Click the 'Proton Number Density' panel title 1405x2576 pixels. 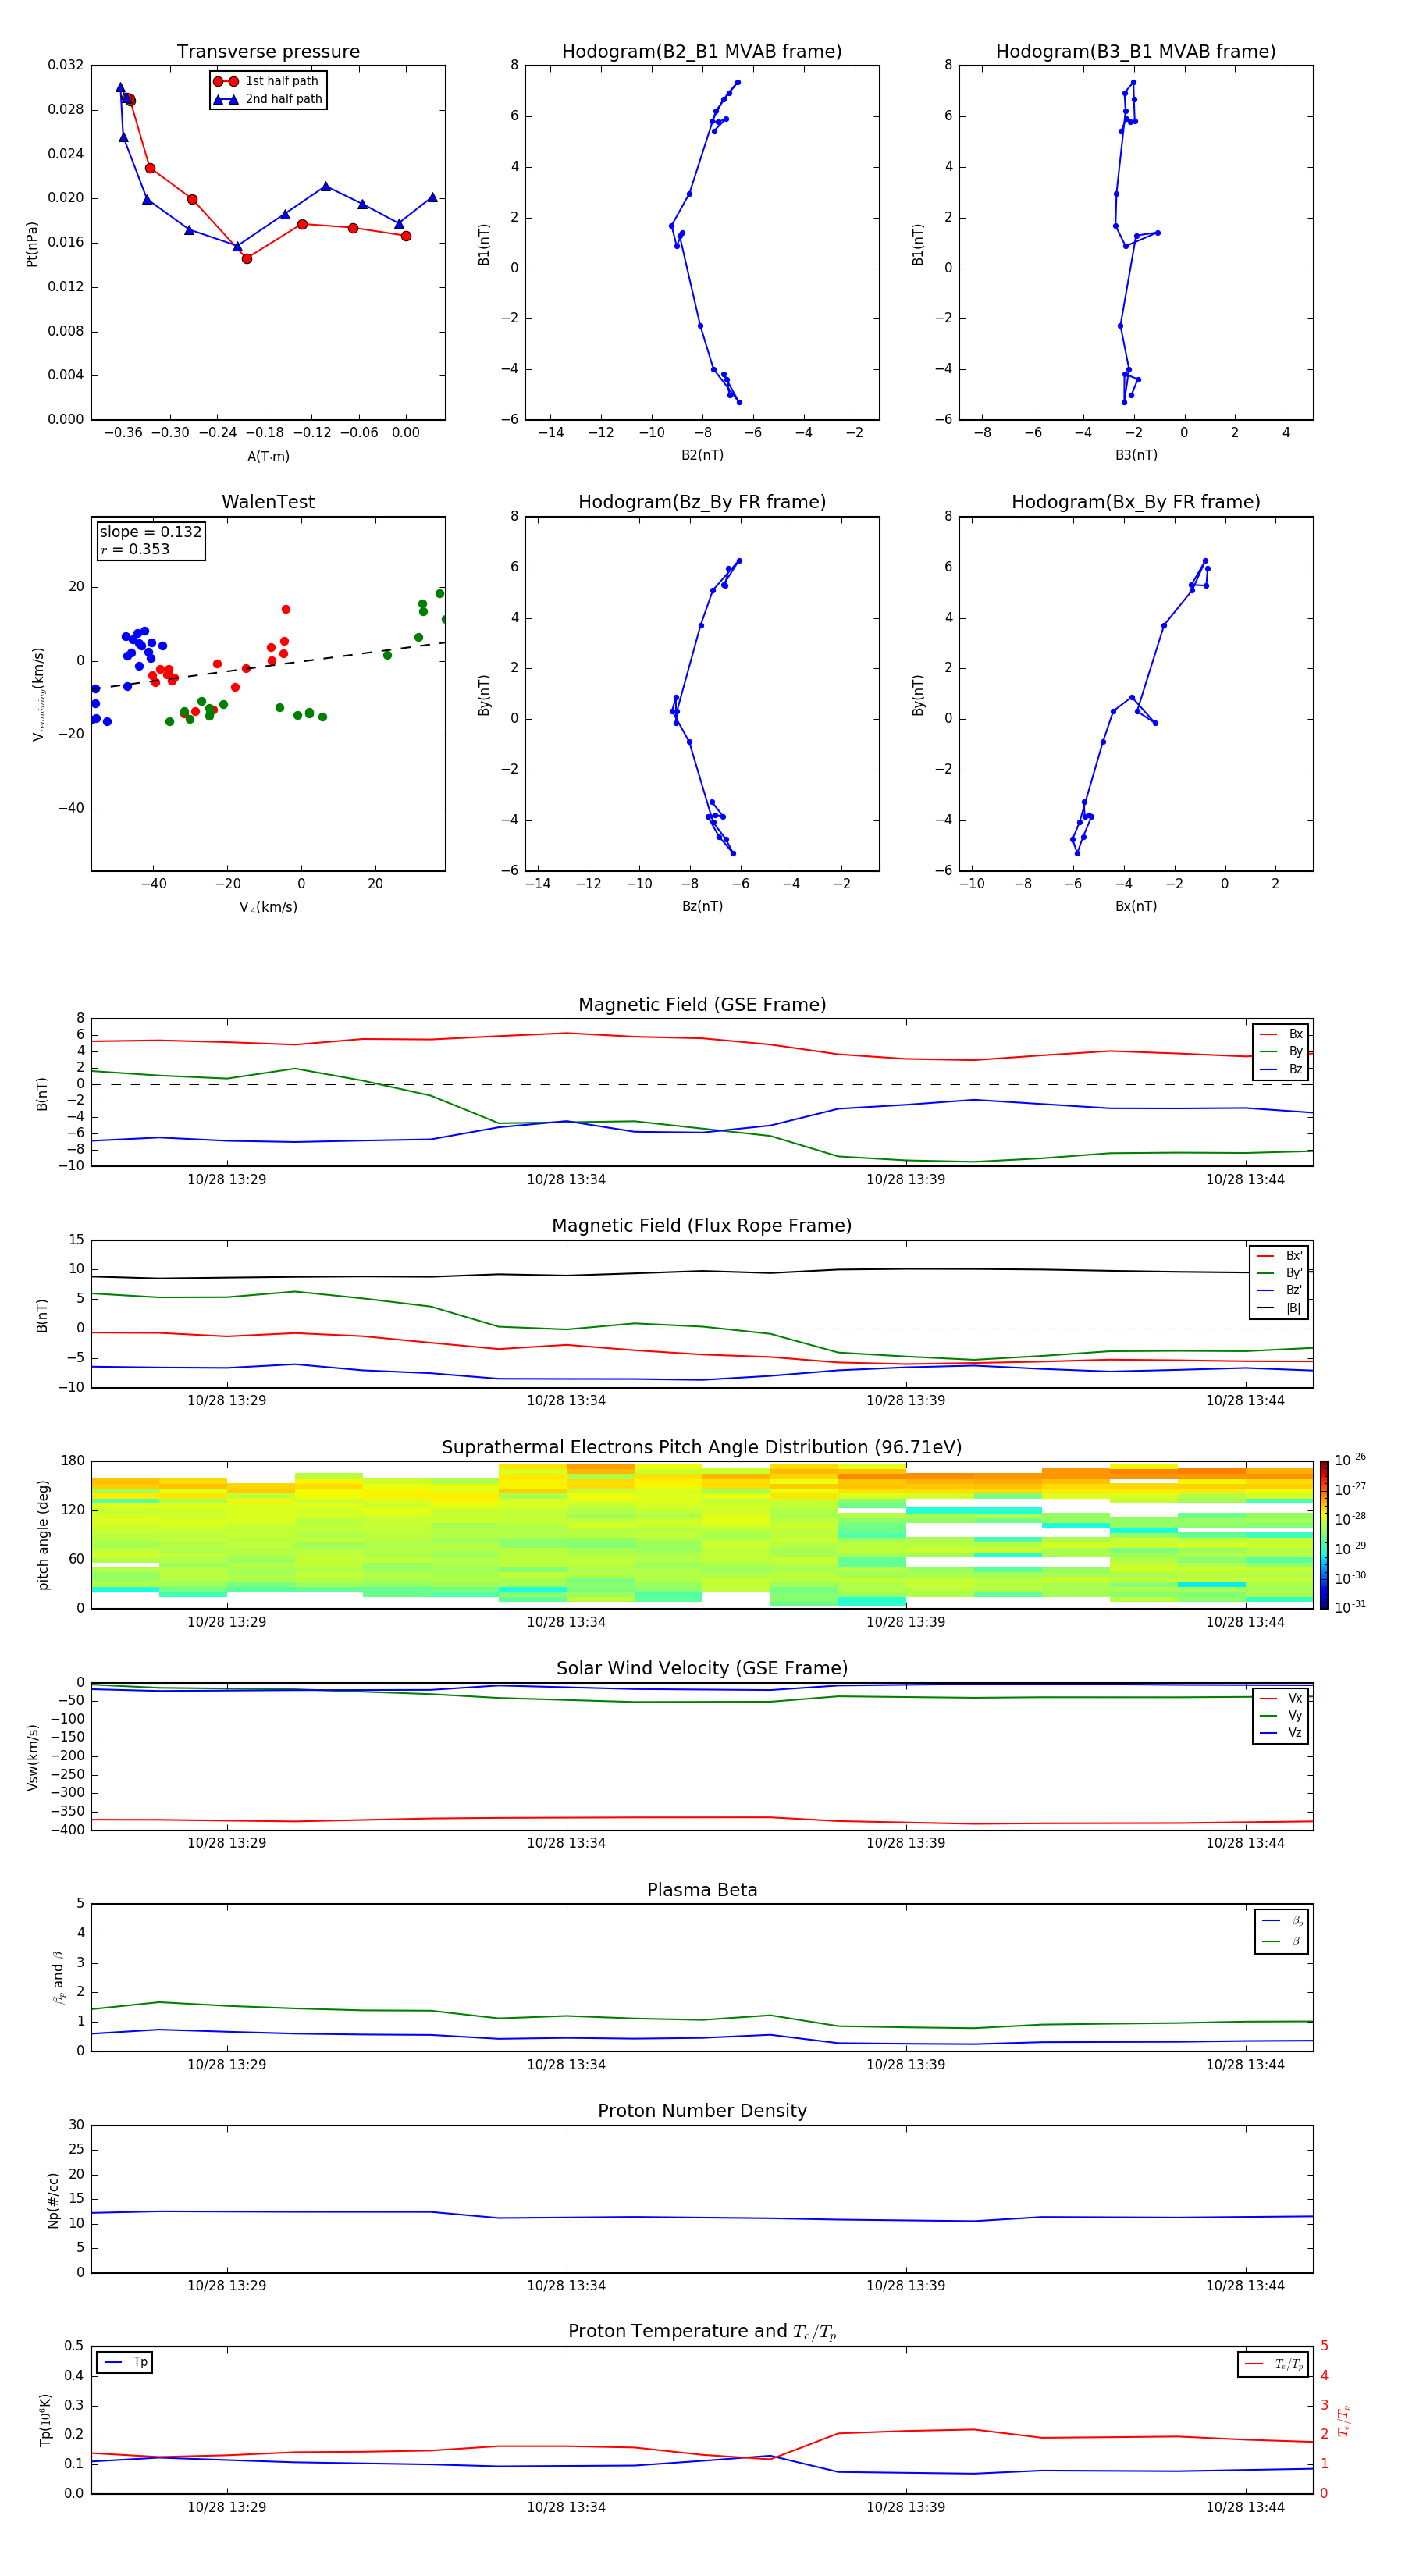pos(702,2111)
